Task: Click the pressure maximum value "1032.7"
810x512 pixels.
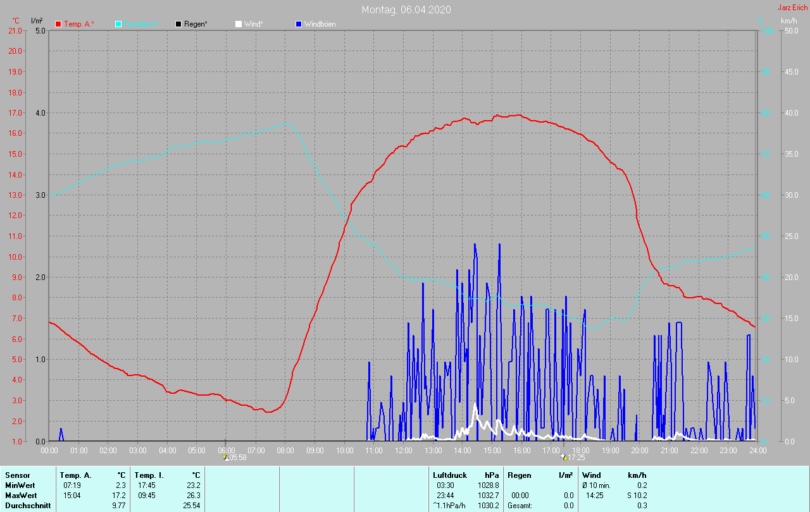Action: 489,495
